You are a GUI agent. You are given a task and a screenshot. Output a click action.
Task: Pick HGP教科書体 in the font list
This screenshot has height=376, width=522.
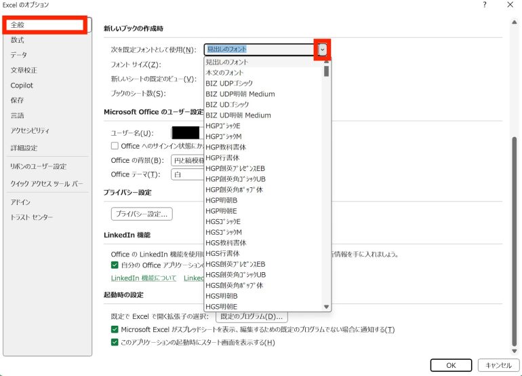[226, 147]
